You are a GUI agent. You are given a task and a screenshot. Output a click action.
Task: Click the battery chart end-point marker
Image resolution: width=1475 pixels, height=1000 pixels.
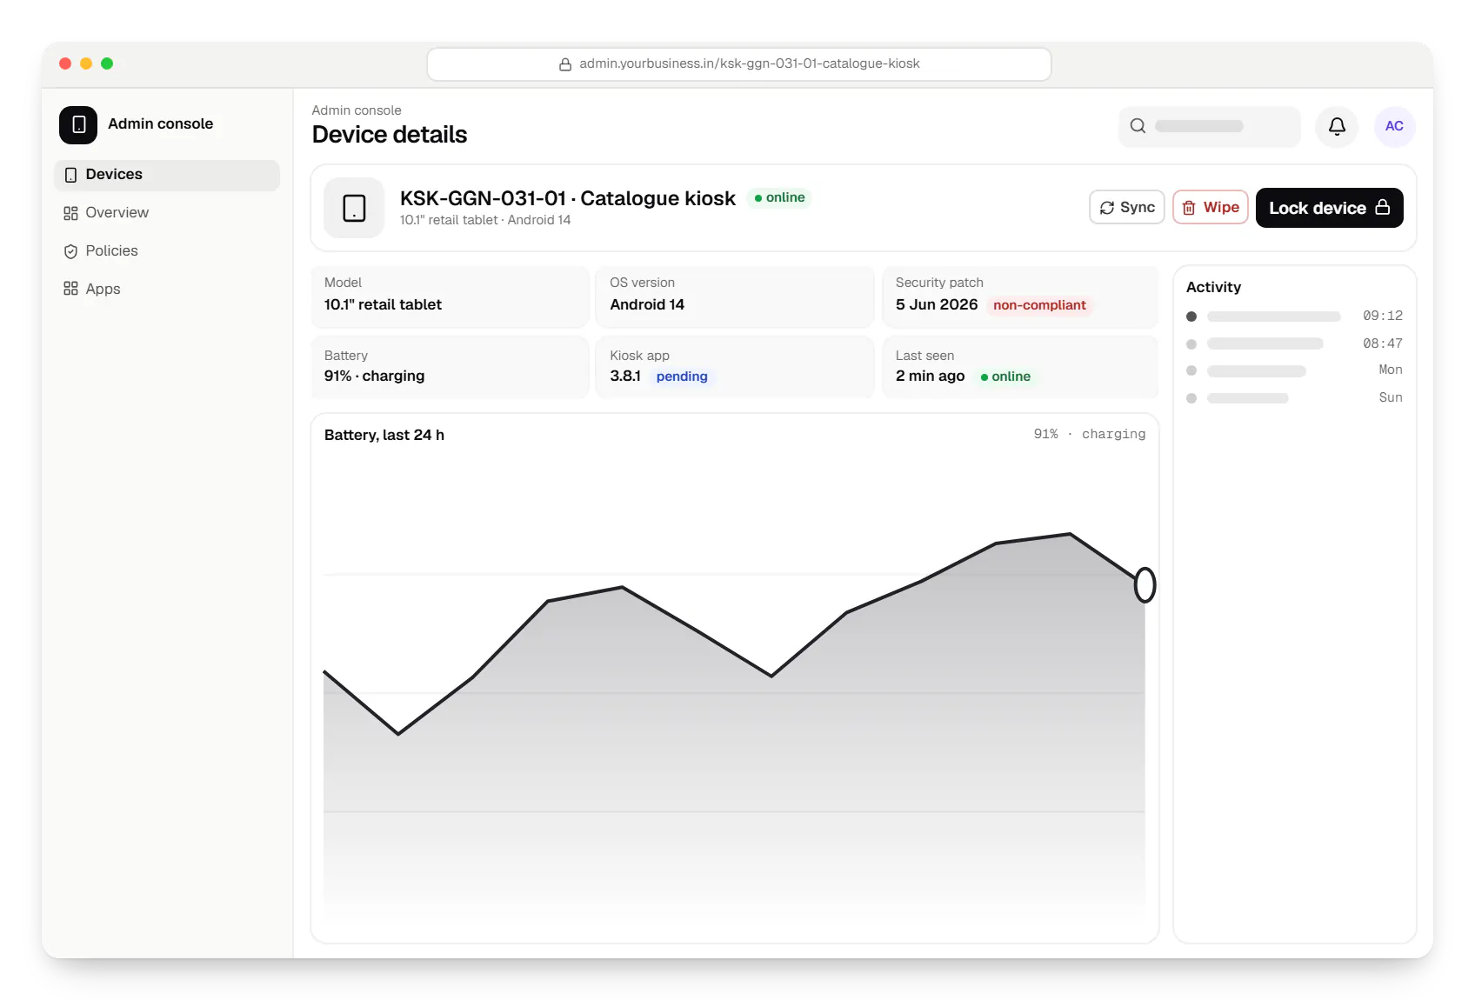(x=1145, y=585)
